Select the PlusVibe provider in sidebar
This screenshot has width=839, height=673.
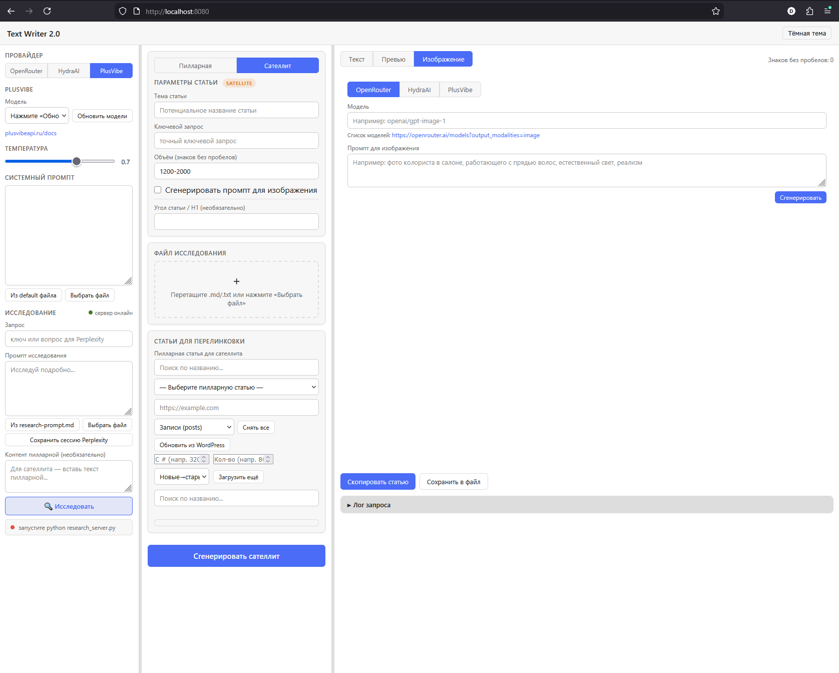(x=111, y=71)
